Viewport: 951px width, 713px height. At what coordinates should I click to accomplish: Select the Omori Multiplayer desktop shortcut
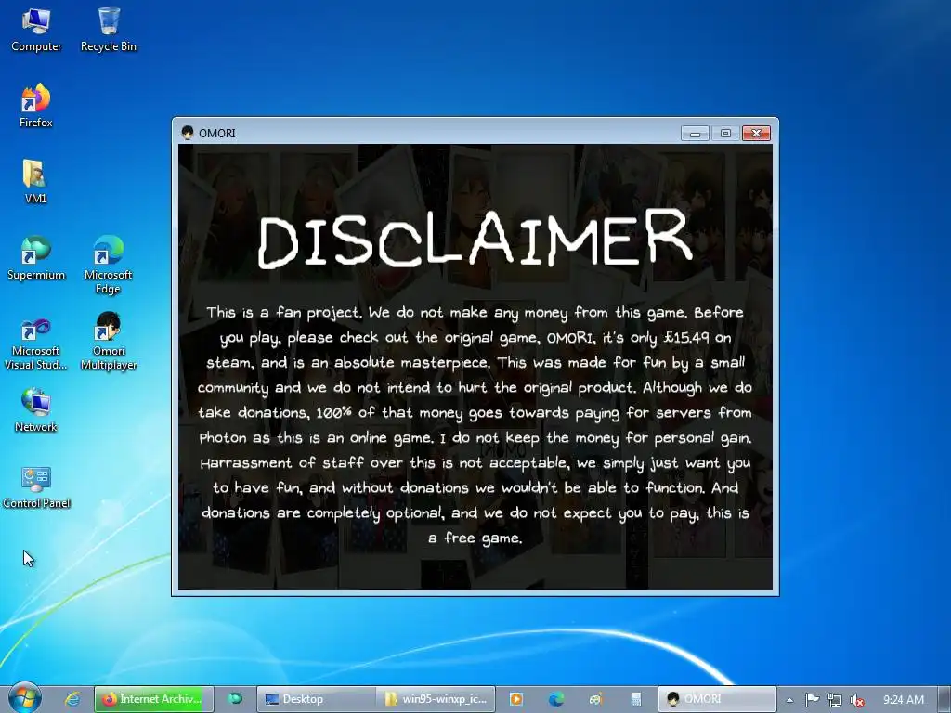coord(109,342)
